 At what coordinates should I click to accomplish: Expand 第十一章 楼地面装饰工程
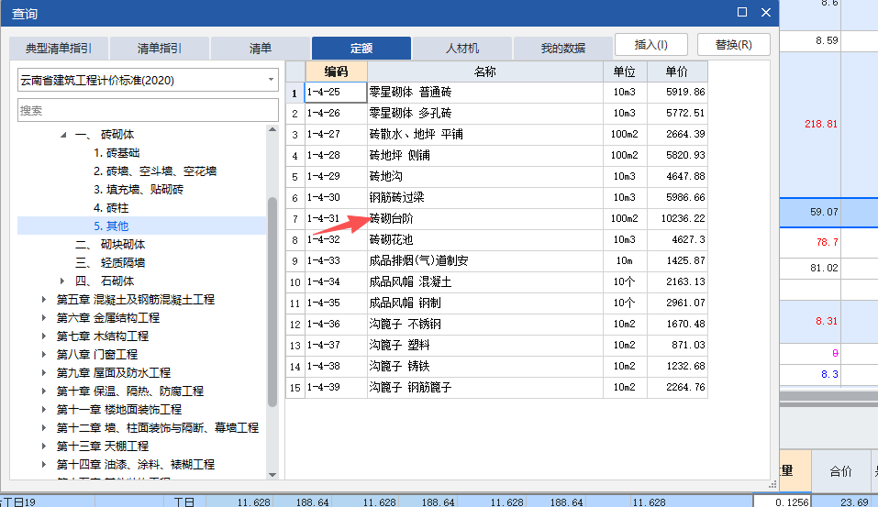point(44,410)
